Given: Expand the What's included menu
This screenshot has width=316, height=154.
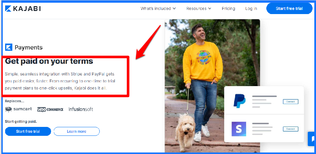Looking at the screenshot, I should point(158,9).
